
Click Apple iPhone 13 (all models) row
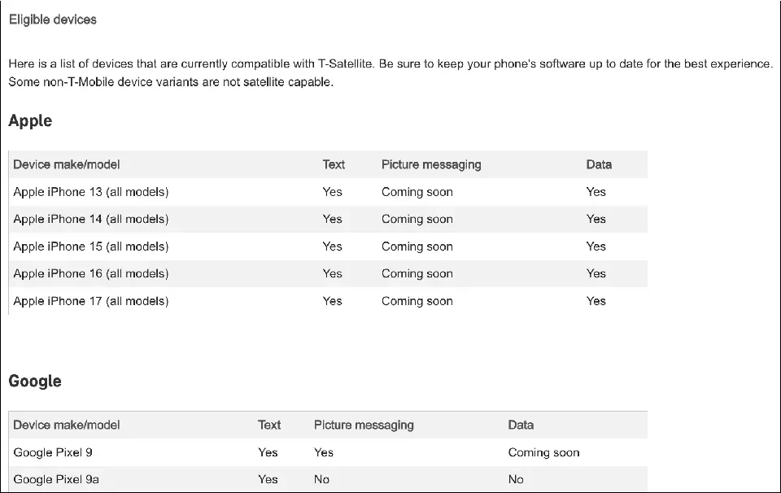(328, 192)
